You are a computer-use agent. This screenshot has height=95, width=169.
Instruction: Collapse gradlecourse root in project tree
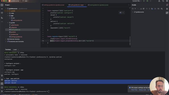point(6,9)
